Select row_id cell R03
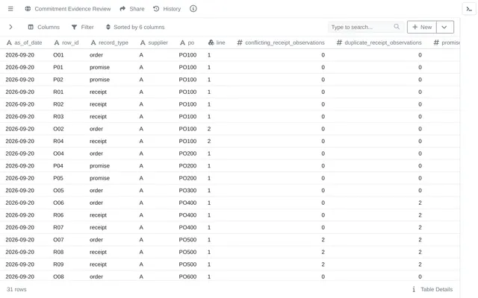The height and width of the screenshot is (298, 478). point(58,116)
